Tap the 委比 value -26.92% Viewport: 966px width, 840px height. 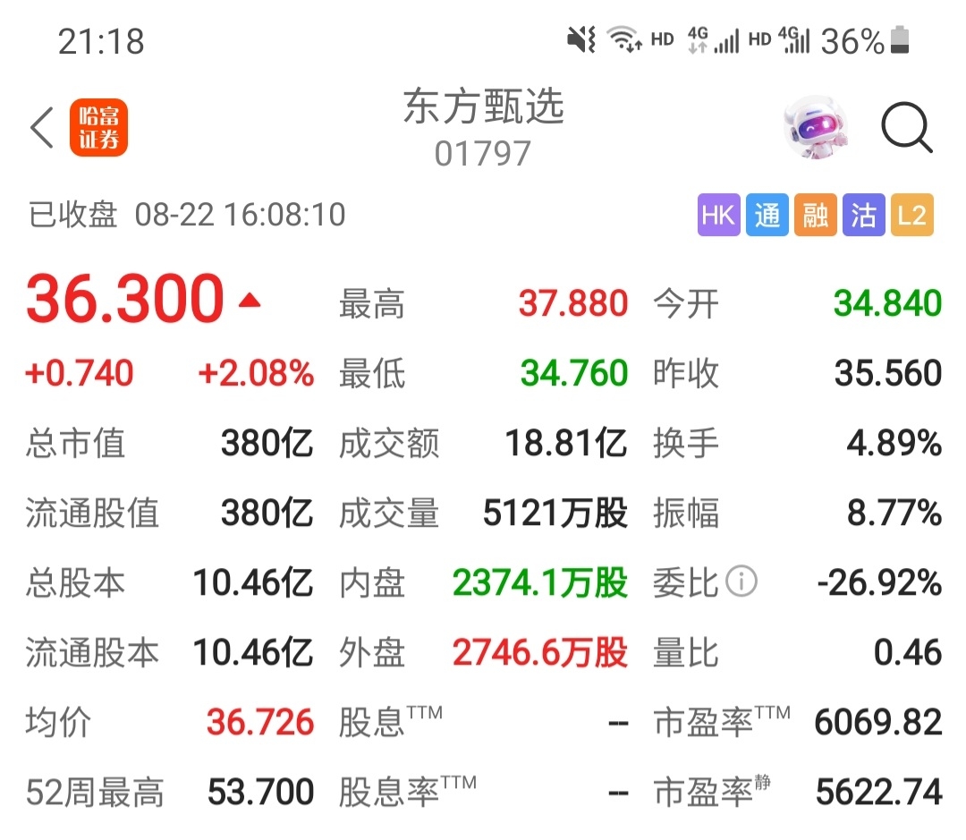(x=879, y=582)
